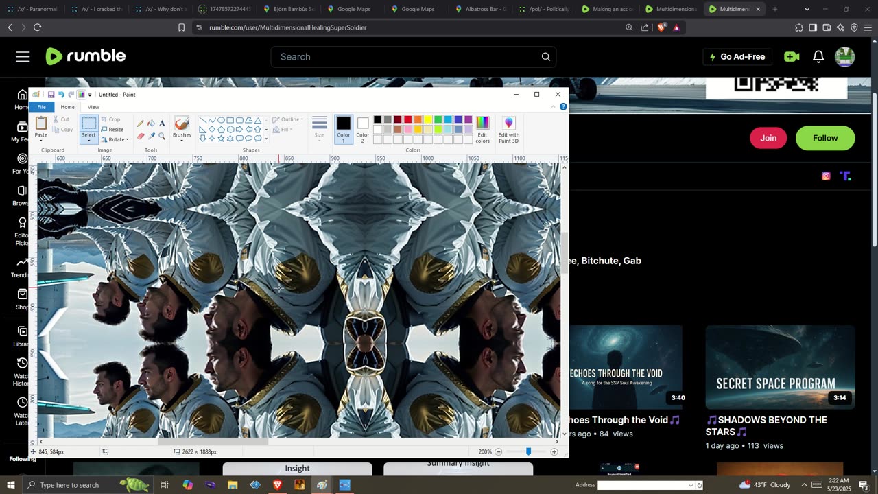878x494 pixels.
Task: Select the Text tool in Paint
Action: [162, 123]
